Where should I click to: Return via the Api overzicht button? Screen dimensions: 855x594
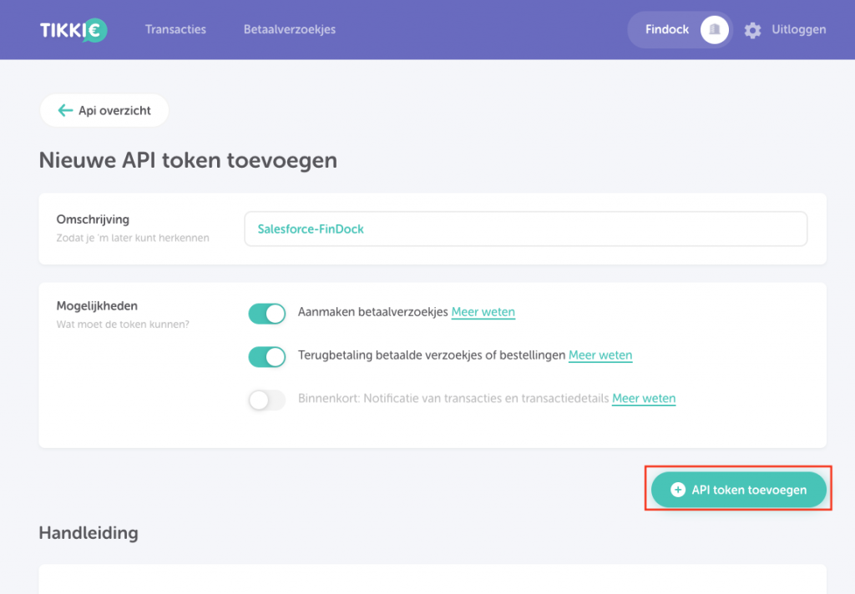pos(104,110)
